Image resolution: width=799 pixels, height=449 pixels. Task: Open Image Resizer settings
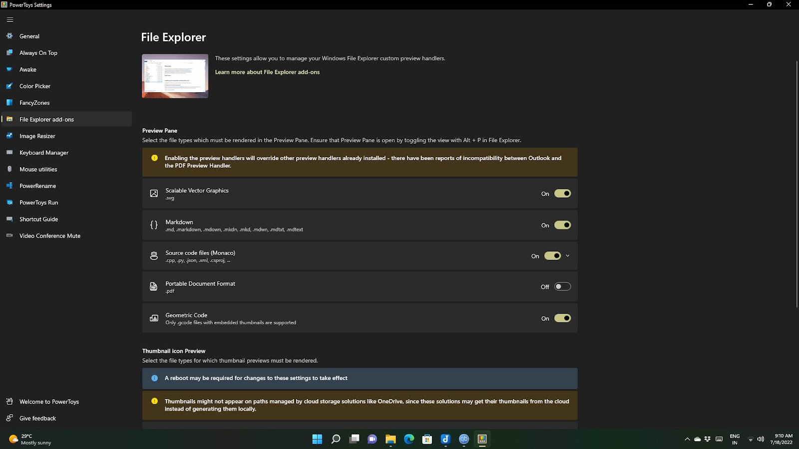66,136
